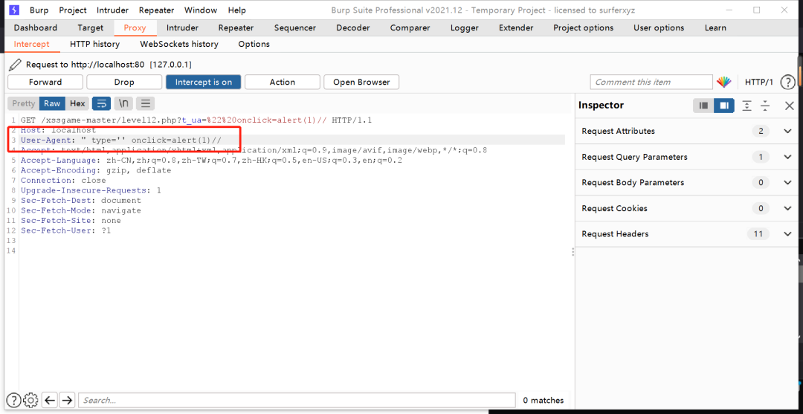Open the proxy Options sub-tab
Image resolution: width=803 pixels, height=414 pixels.
click(x=254, y=45)
